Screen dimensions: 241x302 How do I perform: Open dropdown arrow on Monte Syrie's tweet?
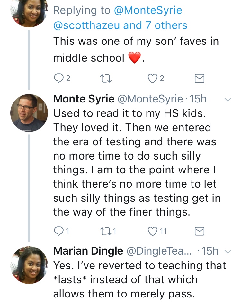pos(228,100)
